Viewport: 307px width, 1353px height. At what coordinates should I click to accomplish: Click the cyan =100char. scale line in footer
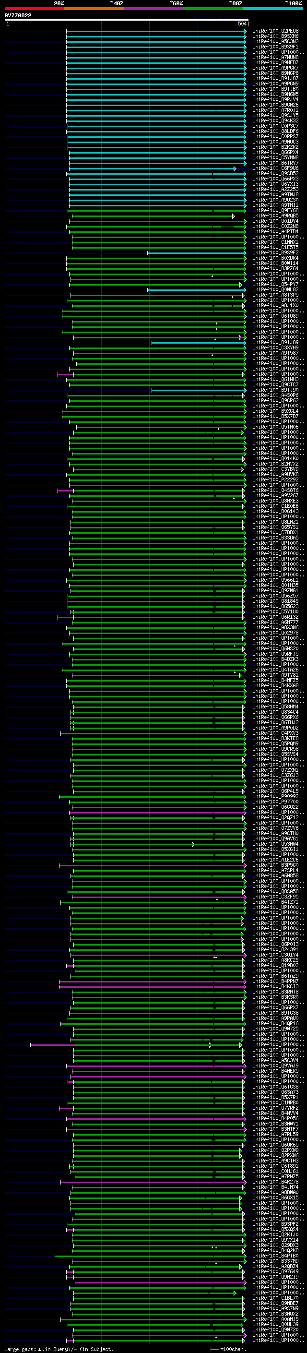point(214,1349)
